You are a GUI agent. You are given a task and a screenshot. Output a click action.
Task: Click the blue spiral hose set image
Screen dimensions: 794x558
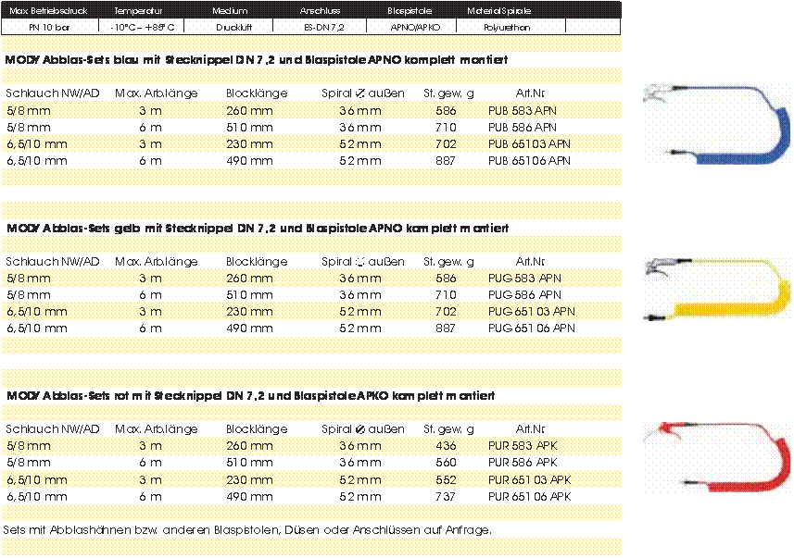tap(716, 124)
